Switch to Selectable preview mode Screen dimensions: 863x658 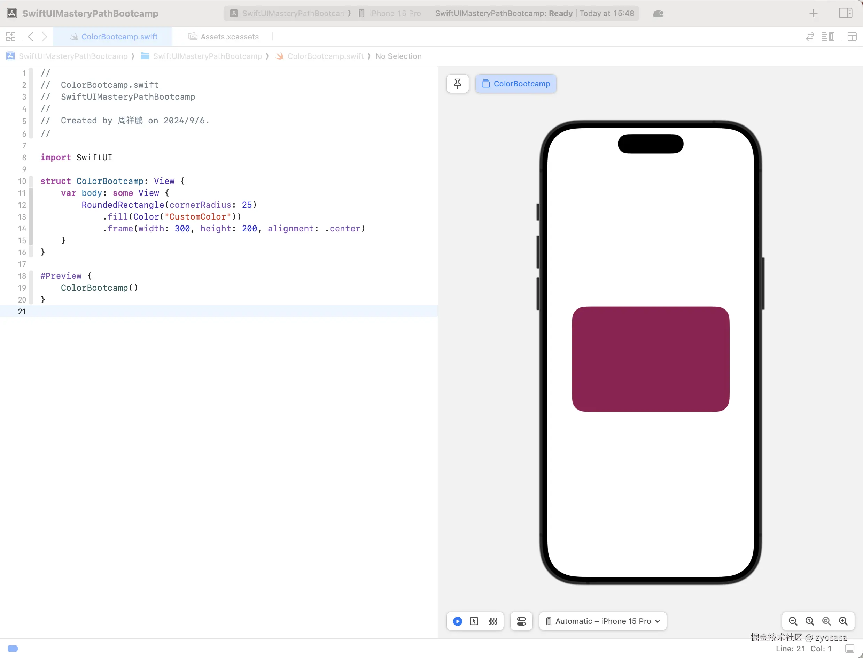pyautogui.click(x=474, y=621)
